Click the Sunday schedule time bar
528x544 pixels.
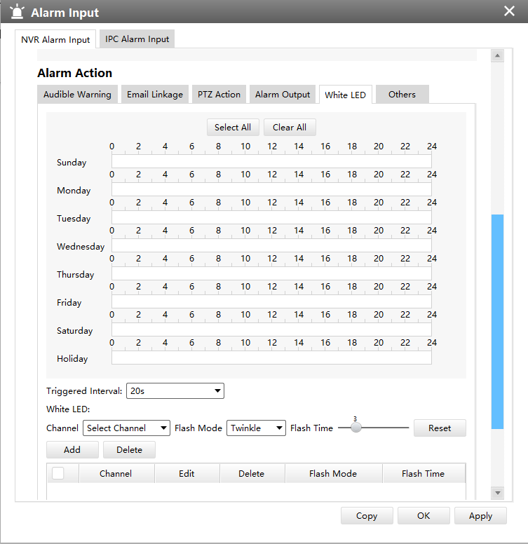(271, 162)
